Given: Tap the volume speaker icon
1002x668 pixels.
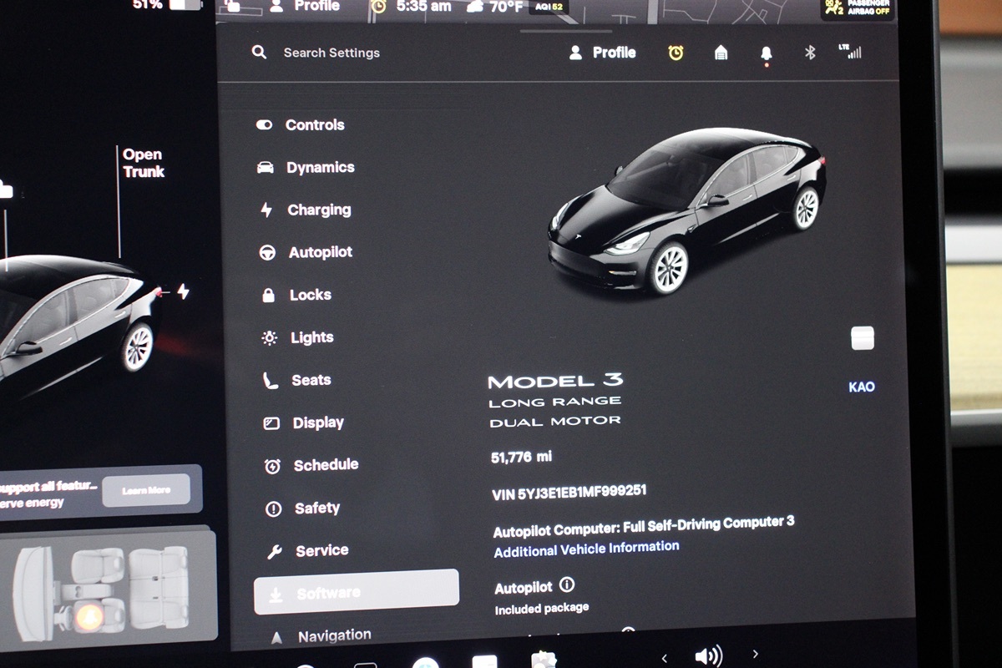Looking at the screenshot, I should click(x=708, y=656).
